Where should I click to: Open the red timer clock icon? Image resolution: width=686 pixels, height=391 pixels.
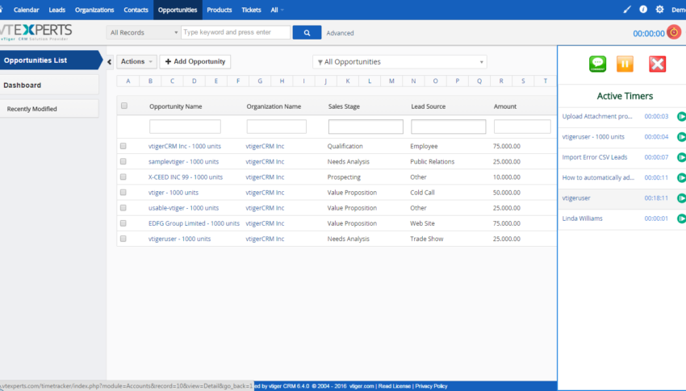coord(674,32)
